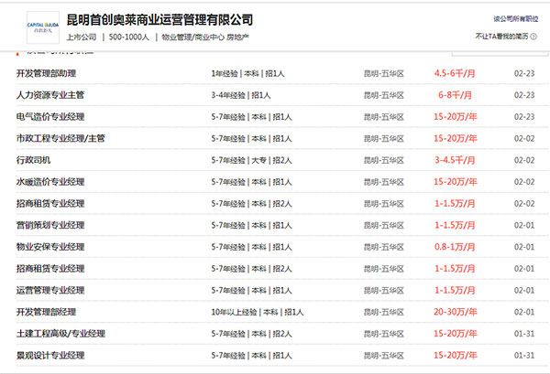Select the 景观设计专业经理 job posting
Image resolution: width=550 pixels, height=374 pixels.
pyautogui.click(x=50, y=355)
